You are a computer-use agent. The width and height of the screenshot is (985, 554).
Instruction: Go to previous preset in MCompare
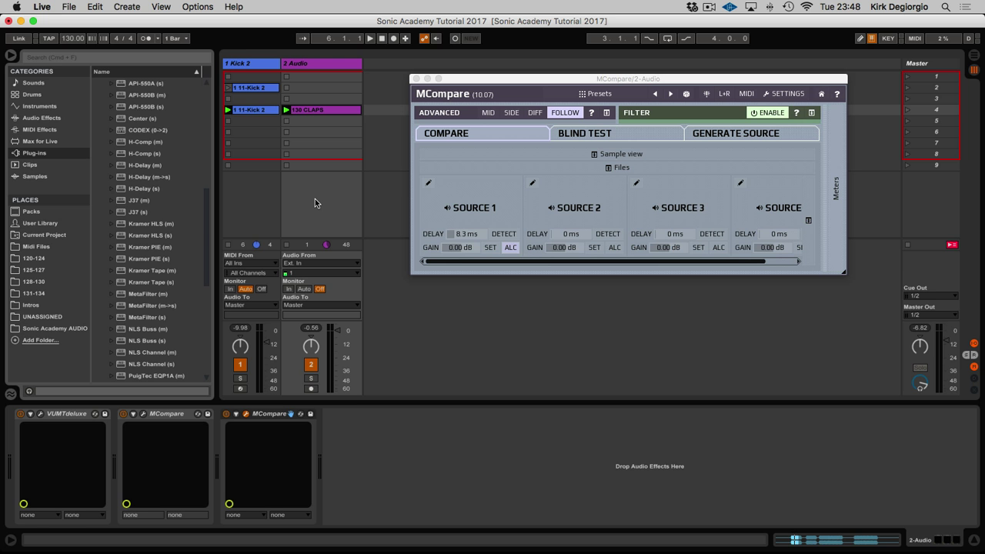coord(655,94)
